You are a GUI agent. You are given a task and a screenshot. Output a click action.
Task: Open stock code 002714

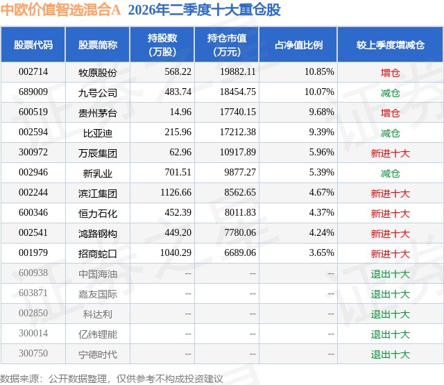point(33,72)
